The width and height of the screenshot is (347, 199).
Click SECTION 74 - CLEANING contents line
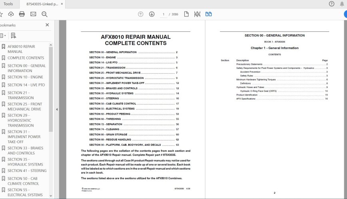click(134, 129)
